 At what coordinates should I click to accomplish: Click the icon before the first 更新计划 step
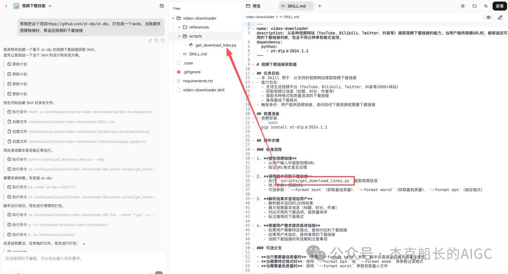[9, 64]
